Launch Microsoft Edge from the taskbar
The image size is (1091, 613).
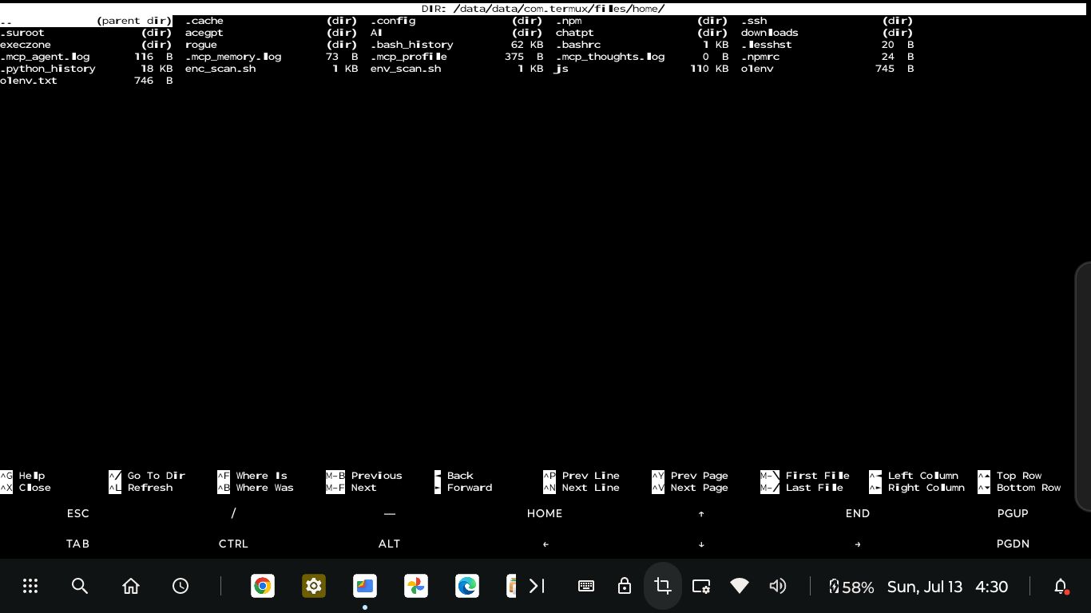click(x=466, y=587)
